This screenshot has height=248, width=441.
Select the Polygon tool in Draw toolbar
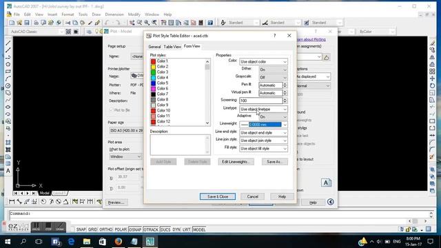click(8, 64)
